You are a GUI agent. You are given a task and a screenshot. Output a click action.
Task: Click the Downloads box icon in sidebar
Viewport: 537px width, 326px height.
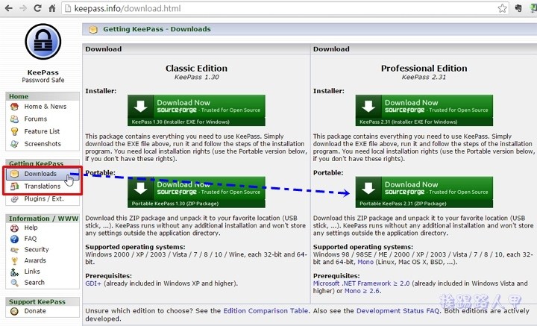[x=14, y=174]
